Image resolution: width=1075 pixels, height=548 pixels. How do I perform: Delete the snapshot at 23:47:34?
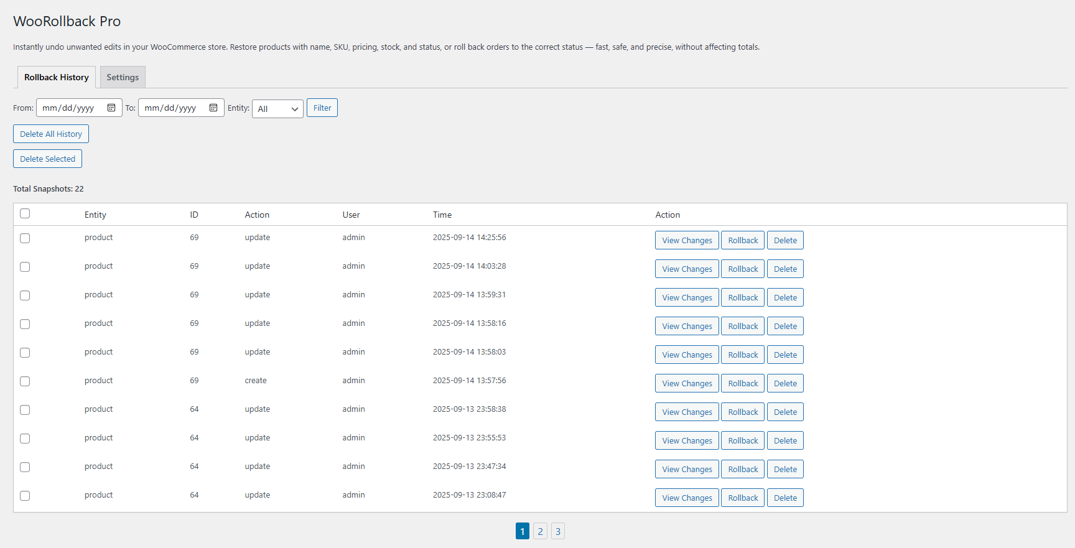pos(785,469)
